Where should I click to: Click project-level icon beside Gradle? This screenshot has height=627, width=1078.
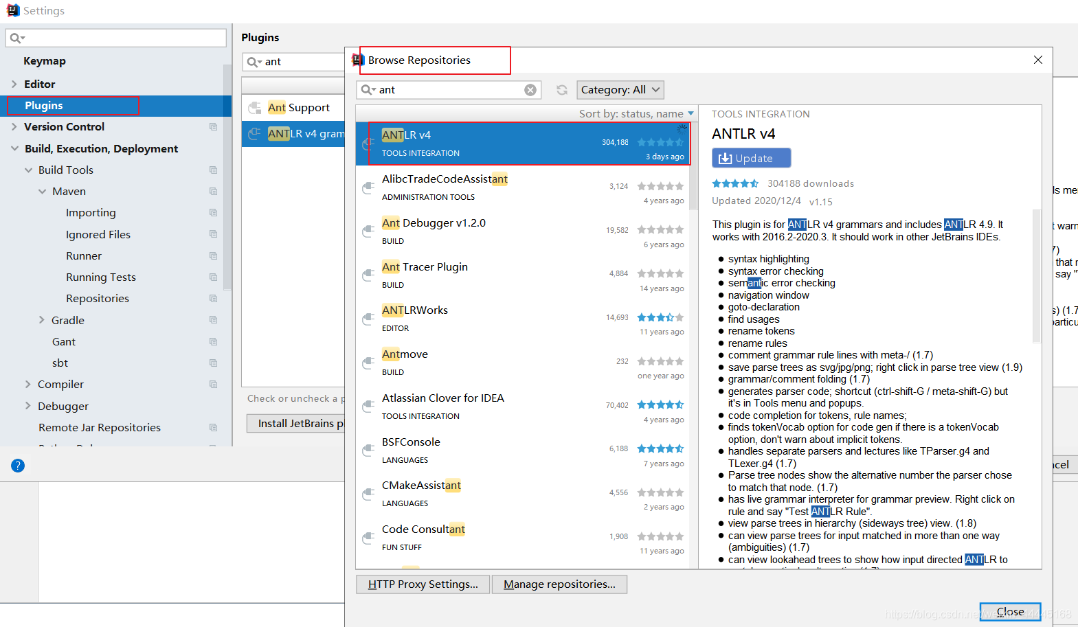point(213,320)
